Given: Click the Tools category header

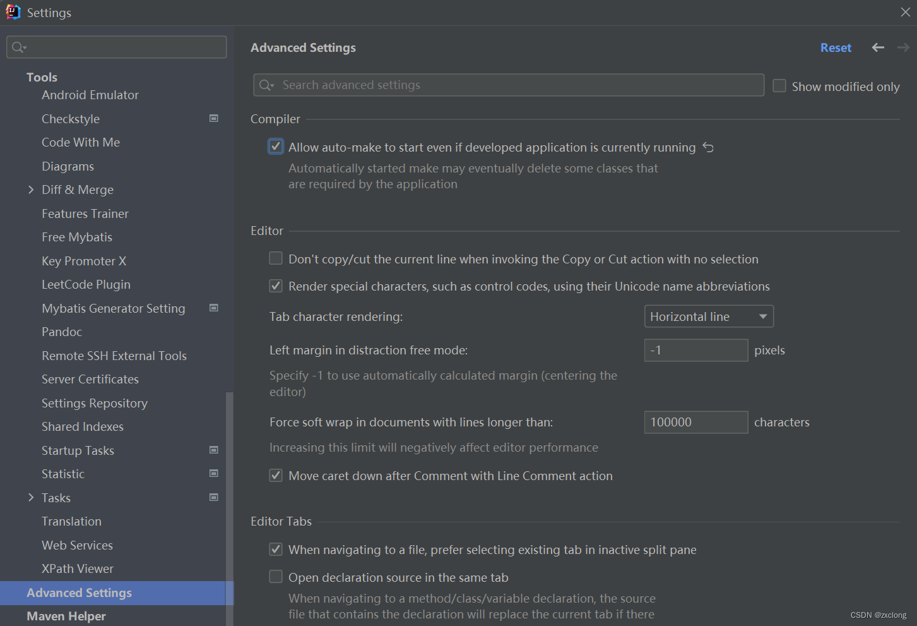Looking at the screenshot, I should (x=42, y=77).
